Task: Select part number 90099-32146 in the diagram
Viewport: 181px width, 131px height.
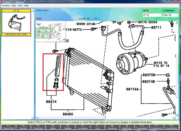Action: click(86, 24)
